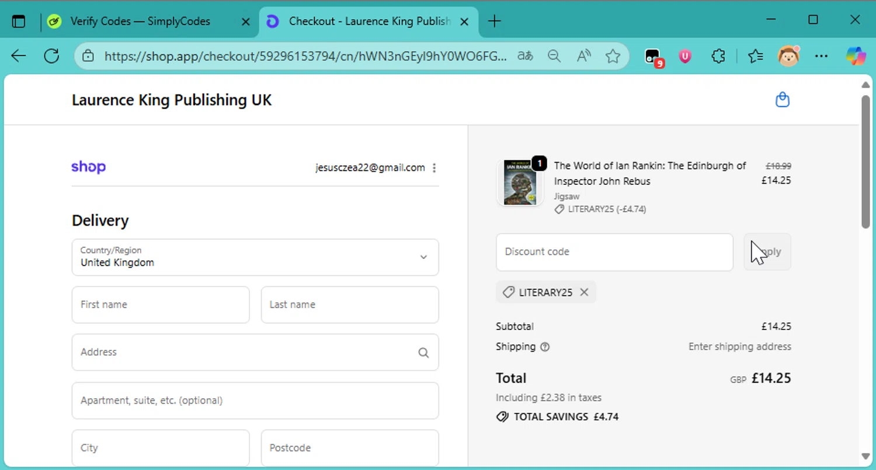Click the address search magnifier icon

point(423,352)
